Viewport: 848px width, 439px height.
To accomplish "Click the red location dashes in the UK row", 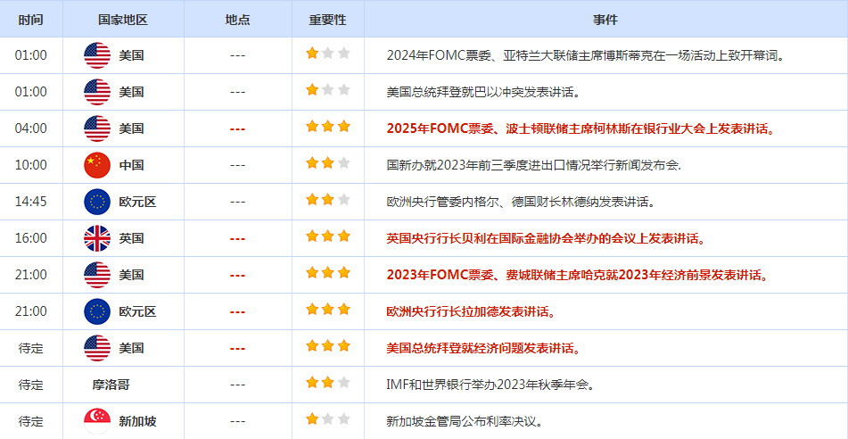I will (238, 239).
